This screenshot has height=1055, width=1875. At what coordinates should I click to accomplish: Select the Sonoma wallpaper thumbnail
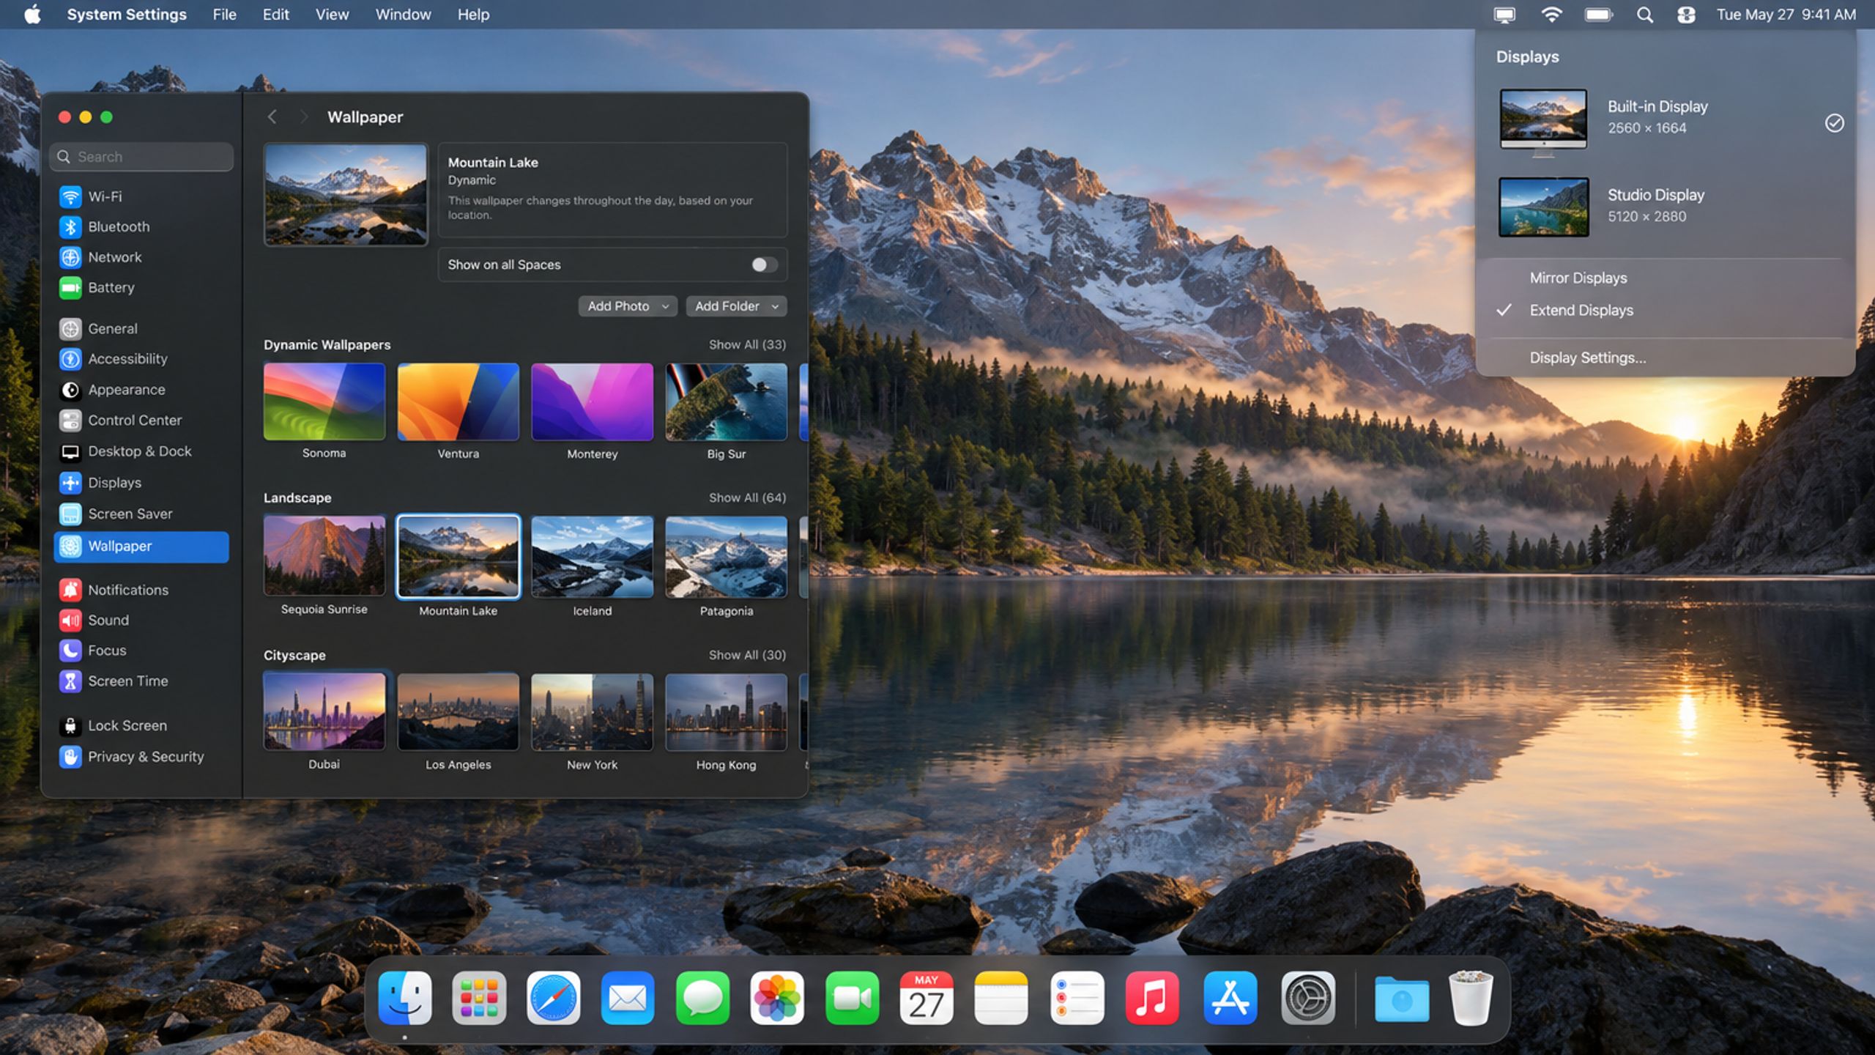pyautogui.click(x=324, y=402)
